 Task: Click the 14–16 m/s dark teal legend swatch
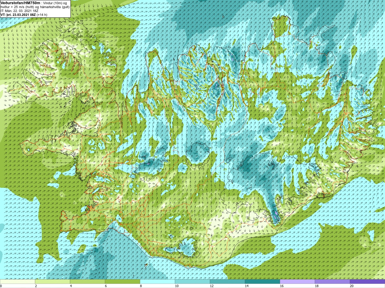(262, 282)
